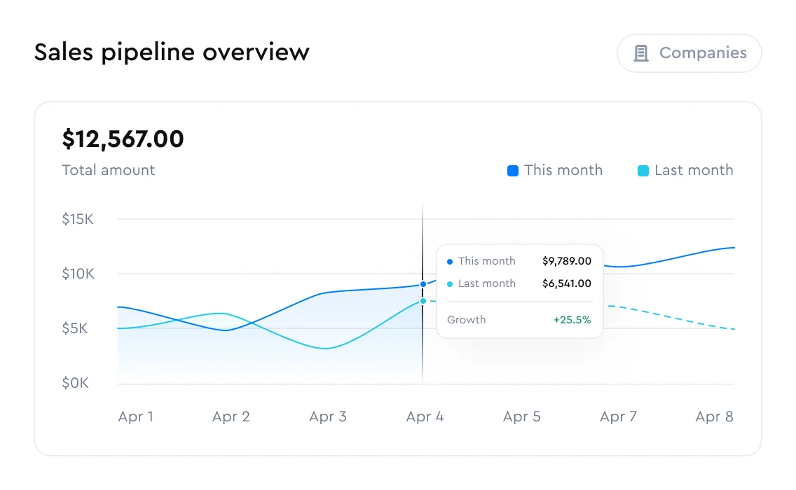
Task: Select the This month data point on Apr 4
Action: point(423,284)
